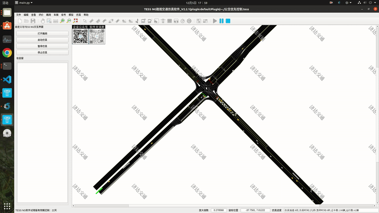Click the Open folder toolbar icon

[x=27, y=21]
